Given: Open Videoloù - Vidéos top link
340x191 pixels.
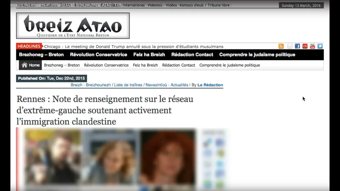Looking at the screenshot, I should (162, 5).
